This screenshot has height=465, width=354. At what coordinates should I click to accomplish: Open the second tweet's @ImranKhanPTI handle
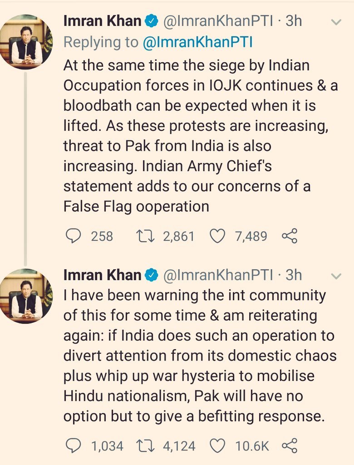tap(218, 275)
